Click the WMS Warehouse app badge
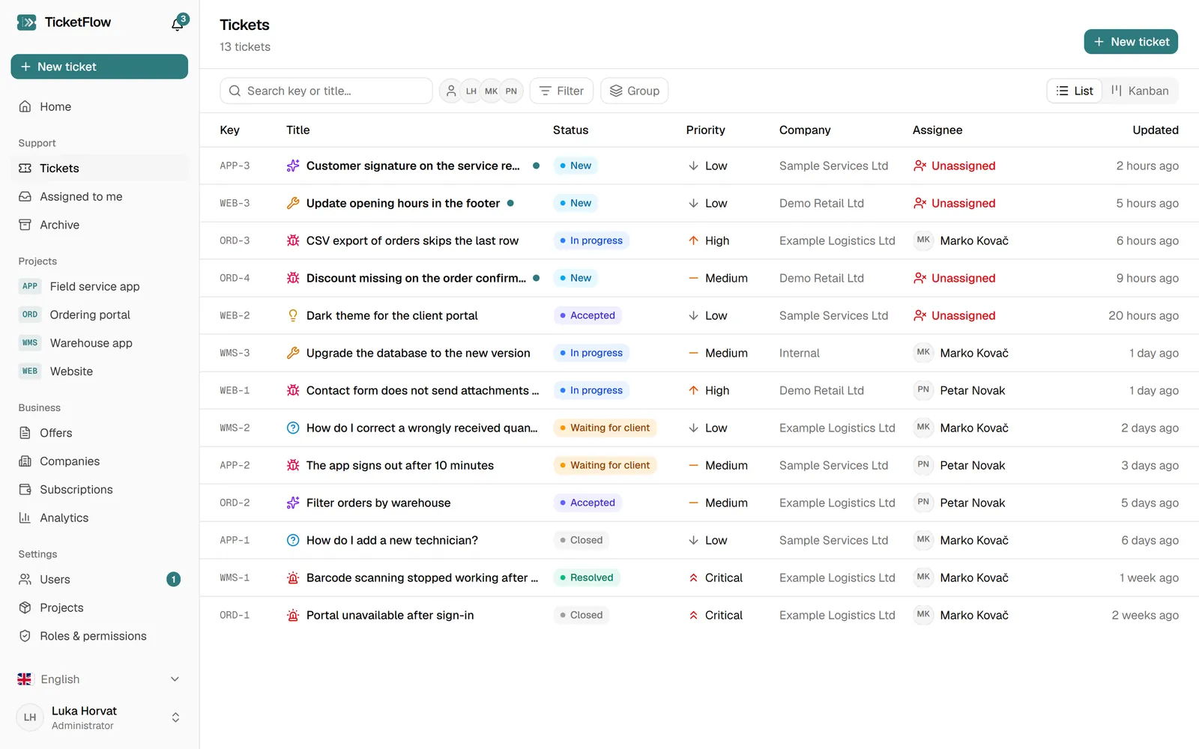Screen dimensions: 1199x749 point(30,343)
